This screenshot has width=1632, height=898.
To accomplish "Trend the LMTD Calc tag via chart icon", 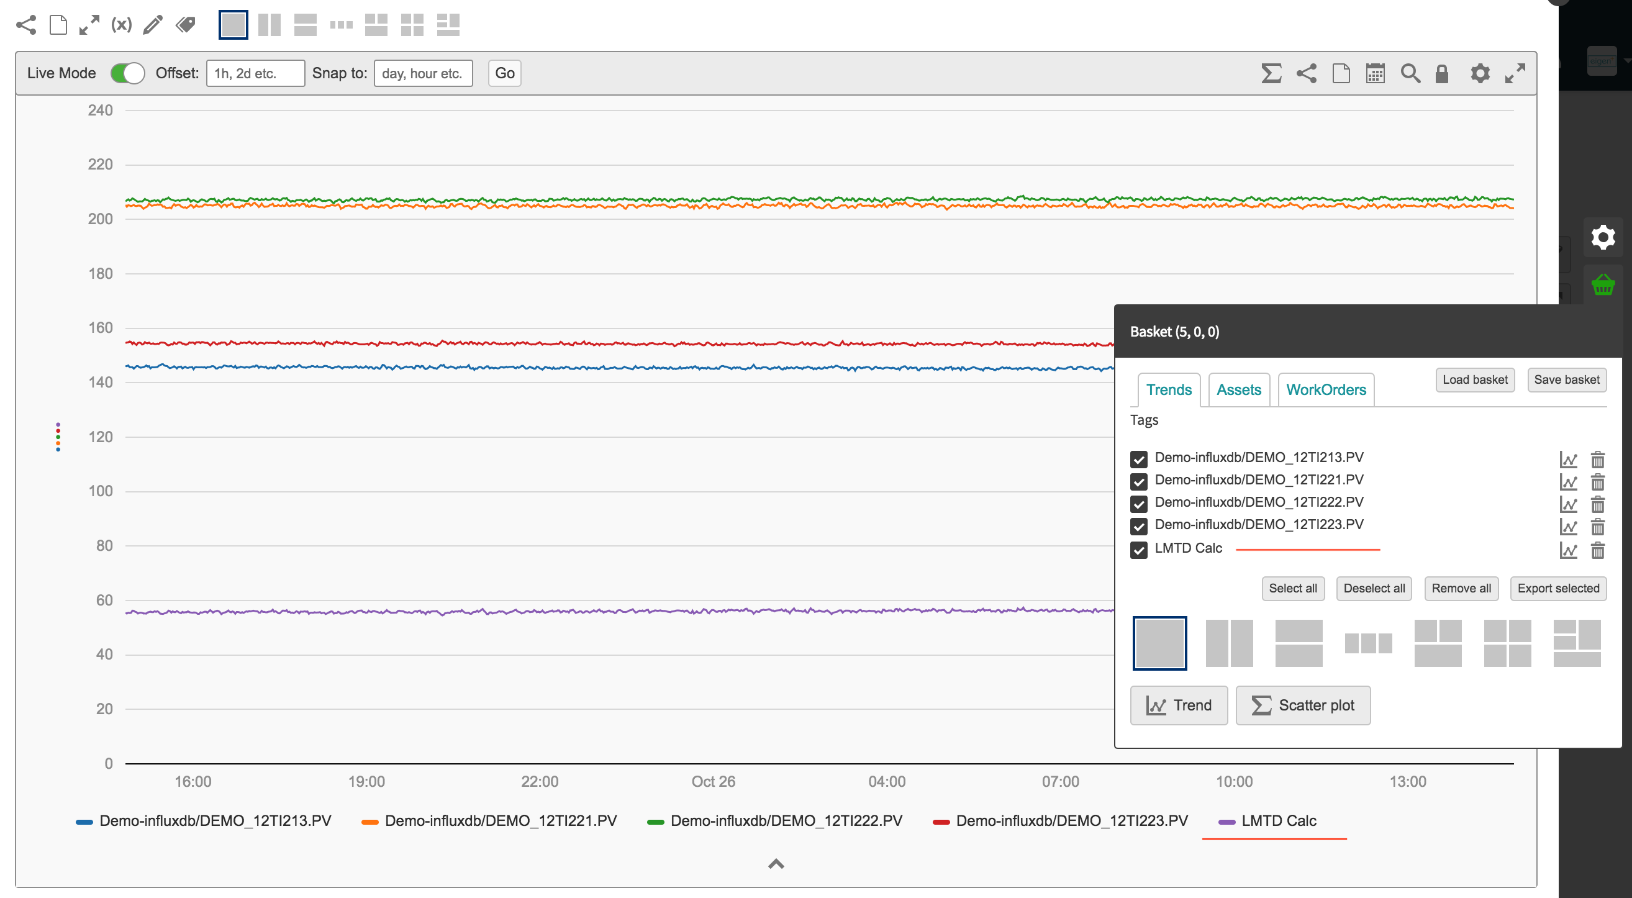I will [1568, 550].
